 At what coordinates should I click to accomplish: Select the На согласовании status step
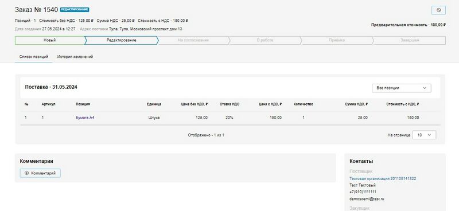coord(193,40)
